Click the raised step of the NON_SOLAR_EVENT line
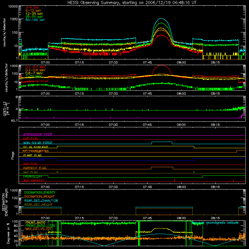 [x=162, y=142]
